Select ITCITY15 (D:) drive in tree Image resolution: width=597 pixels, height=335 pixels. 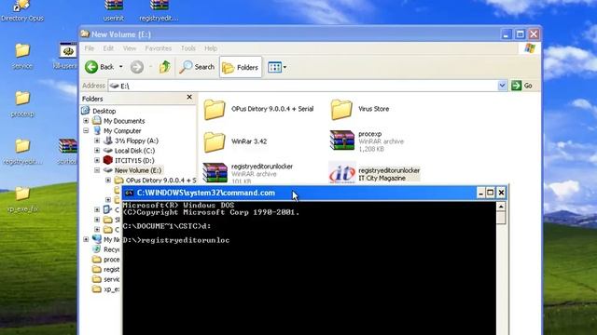click(134, 160)
